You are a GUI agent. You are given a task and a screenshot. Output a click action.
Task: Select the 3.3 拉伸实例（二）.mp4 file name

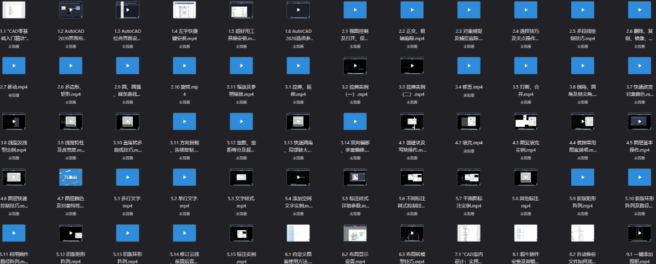412,90
